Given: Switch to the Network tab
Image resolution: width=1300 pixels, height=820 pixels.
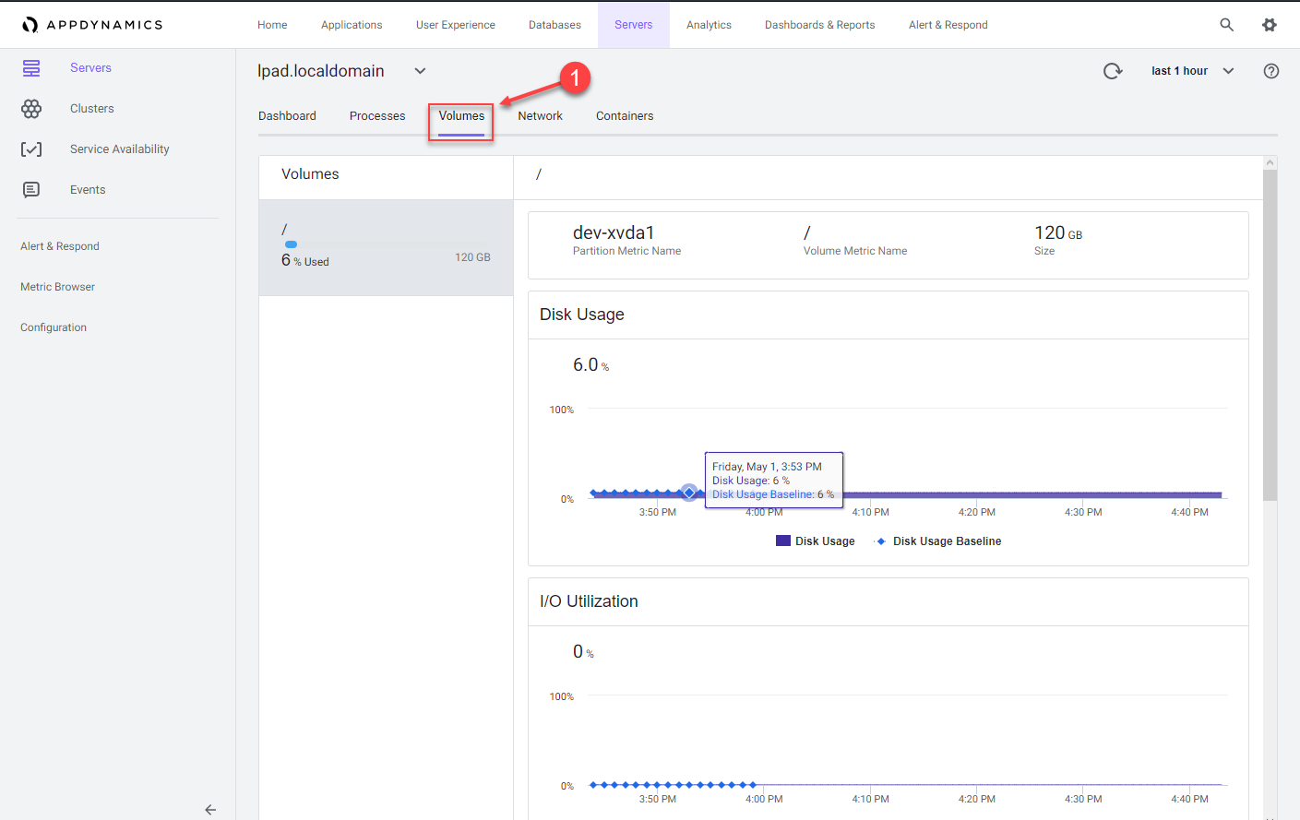Looking at the screenshot, I should click(x=540, y=116).
